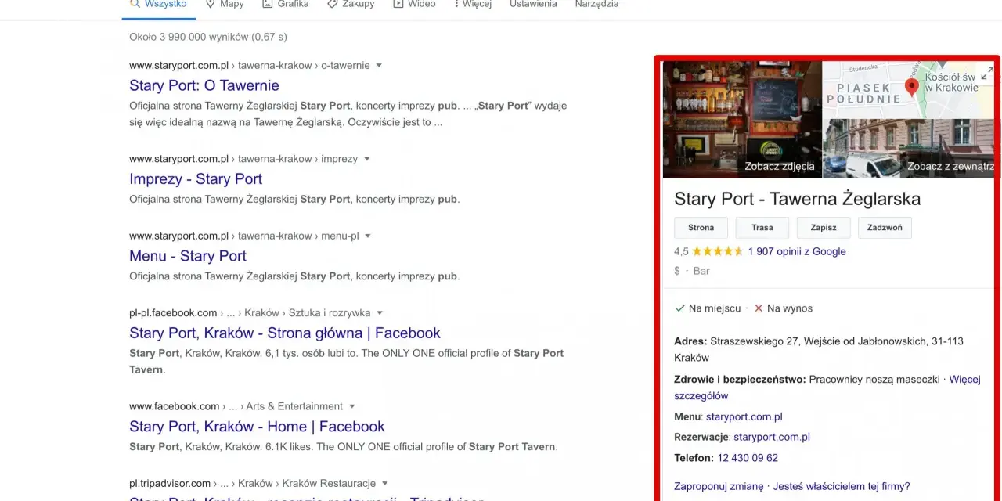The height and width of the screenshot is (501, 1002).
Task: Click the pl.tripadvisor.com breadcrumb
Action: click(252, 484)
